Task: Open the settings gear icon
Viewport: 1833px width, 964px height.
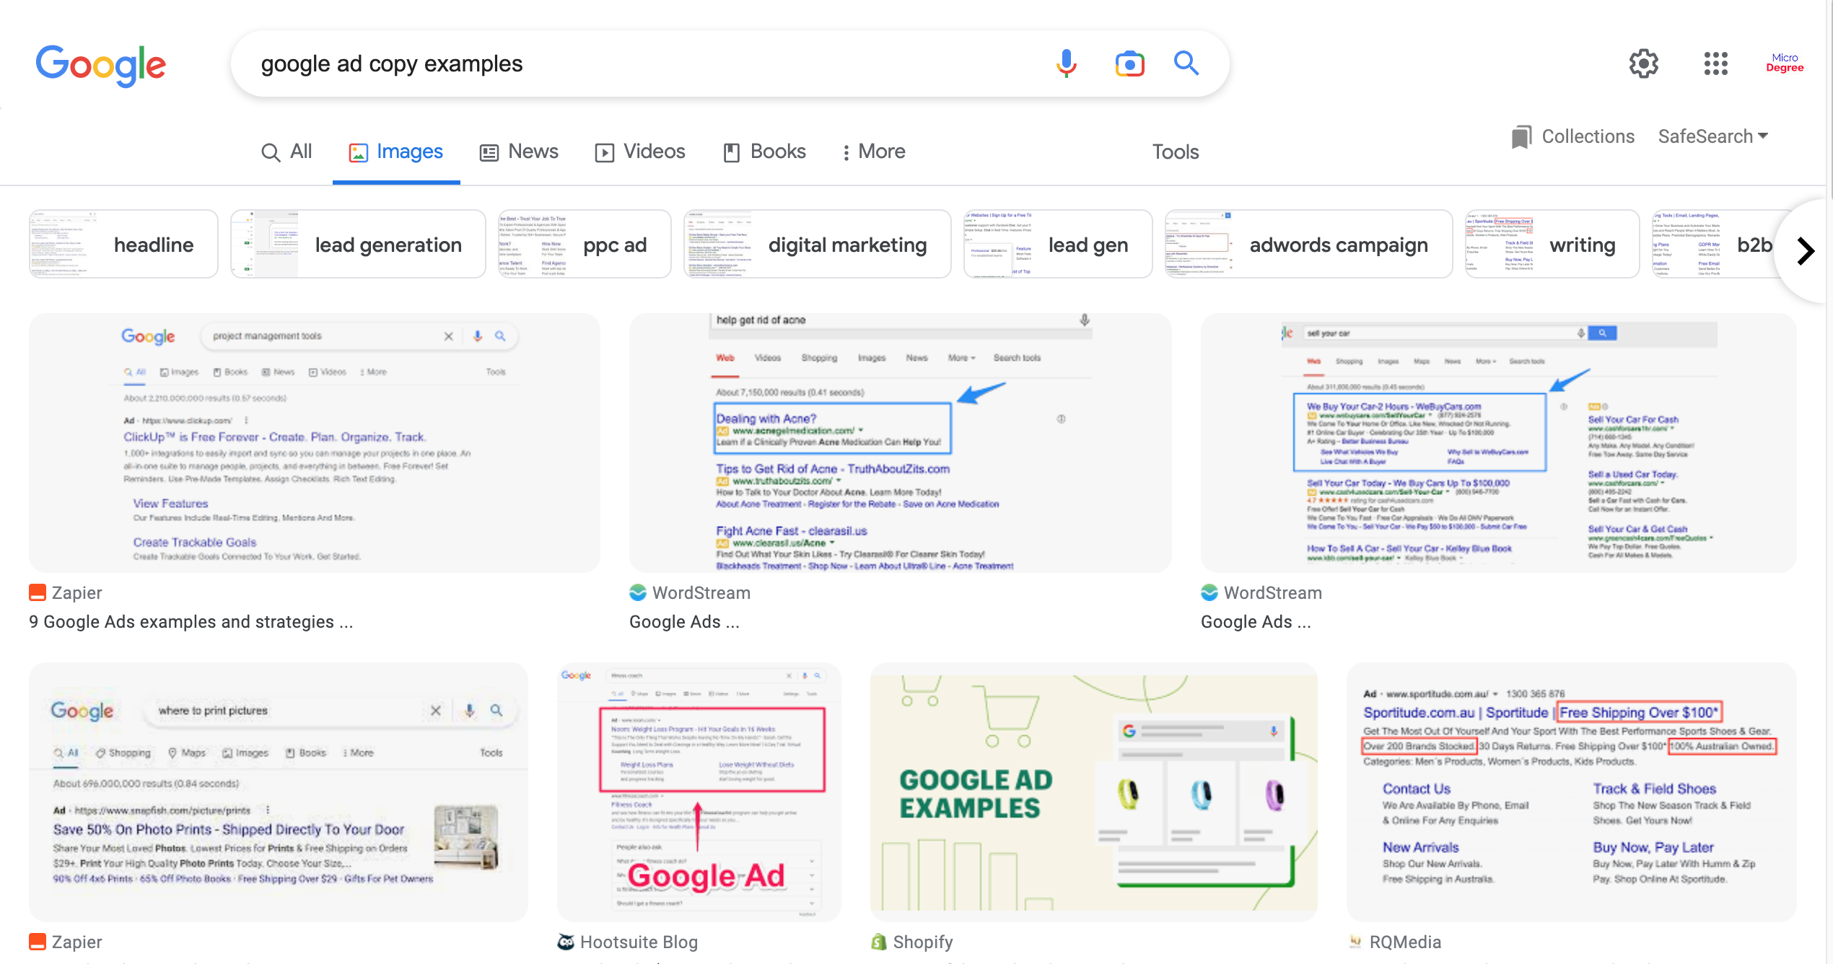Action: pos(1643,63)
